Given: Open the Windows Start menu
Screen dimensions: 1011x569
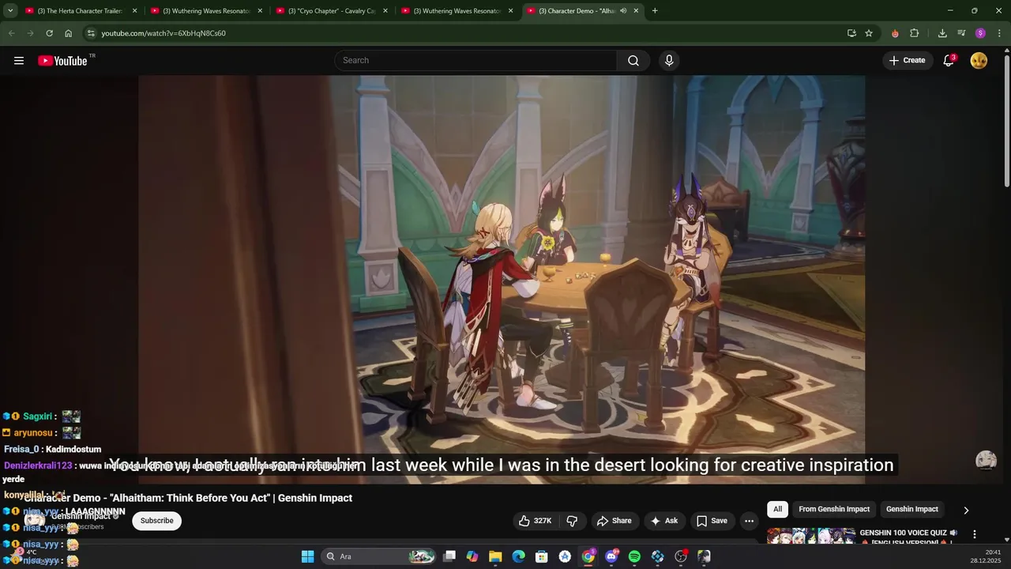Looking at the screenshot, I should [307, 556].
